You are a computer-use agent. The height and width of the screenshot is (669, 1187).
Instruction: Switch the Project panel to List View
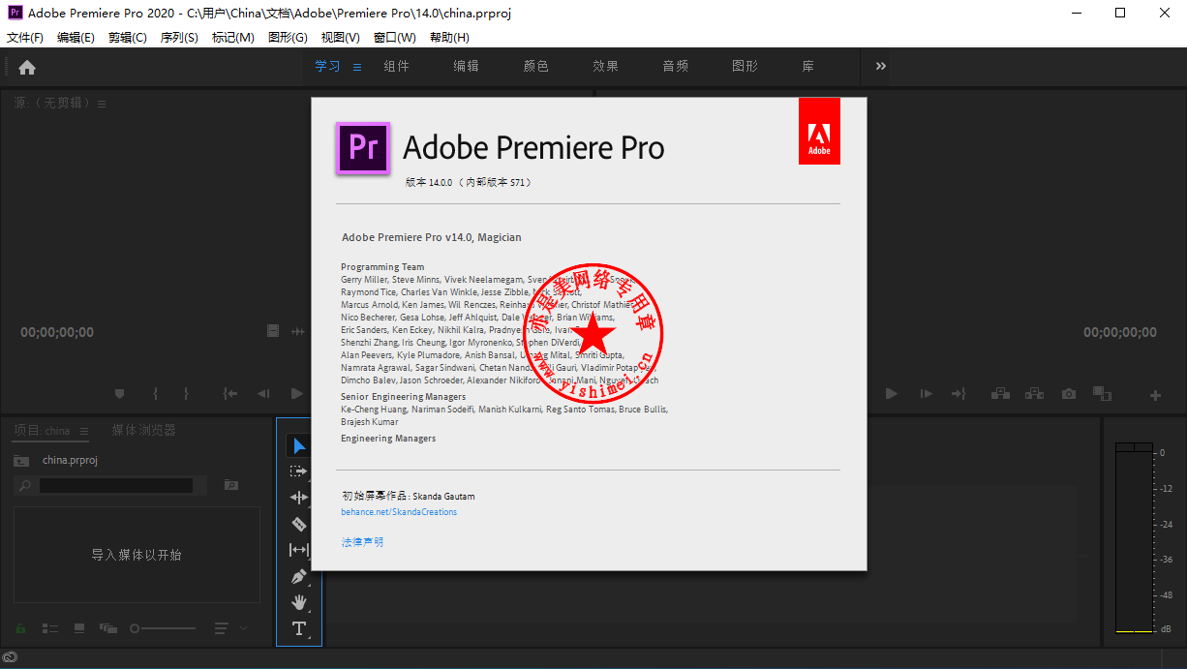point(50,628)
